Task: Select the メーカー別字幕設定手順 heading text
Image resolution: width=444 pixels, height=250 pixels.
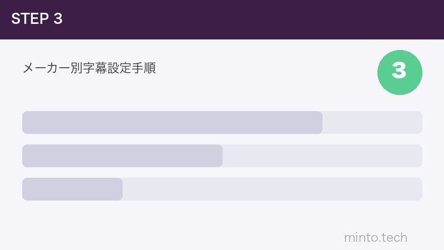Action: [89, 68]
